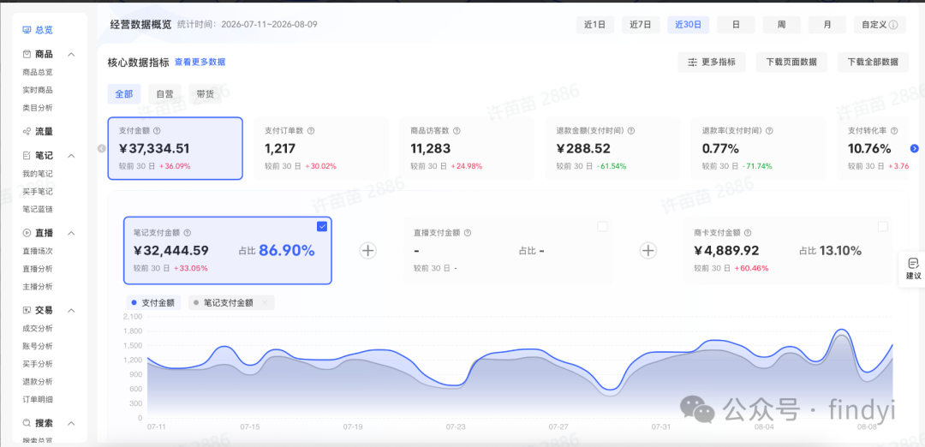
Task: Click the 商品 bag icon in sidebar
Action: tap(27, 54)
